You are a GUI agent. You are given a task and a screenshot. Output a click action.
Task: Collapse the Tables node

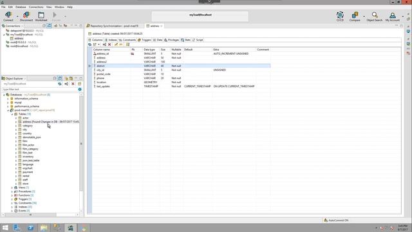pyautogui.click(x=12, y=114)
